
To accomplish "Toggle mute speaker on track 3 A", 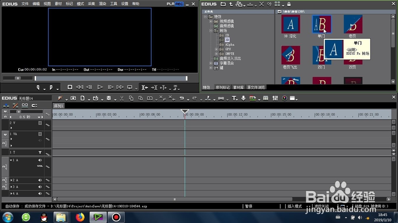I will [40, 187].
